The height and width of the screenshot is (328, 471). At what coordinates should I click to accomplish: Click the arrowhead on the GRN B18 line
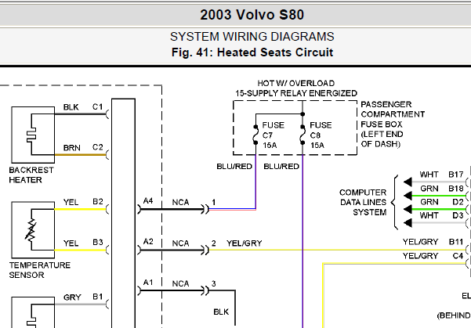tap(408, 196)
